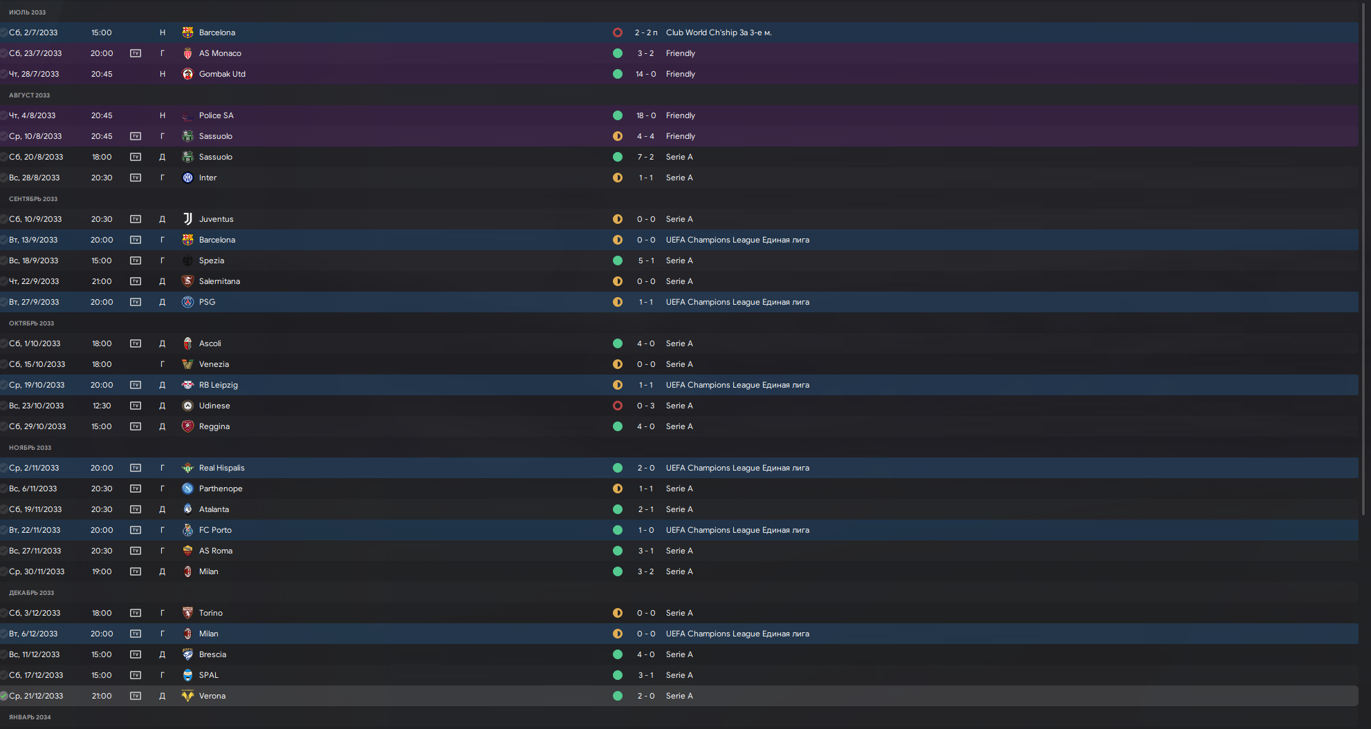Click TV icon on RB Leipzig match
1371x729 pixels.
[136, 385]
